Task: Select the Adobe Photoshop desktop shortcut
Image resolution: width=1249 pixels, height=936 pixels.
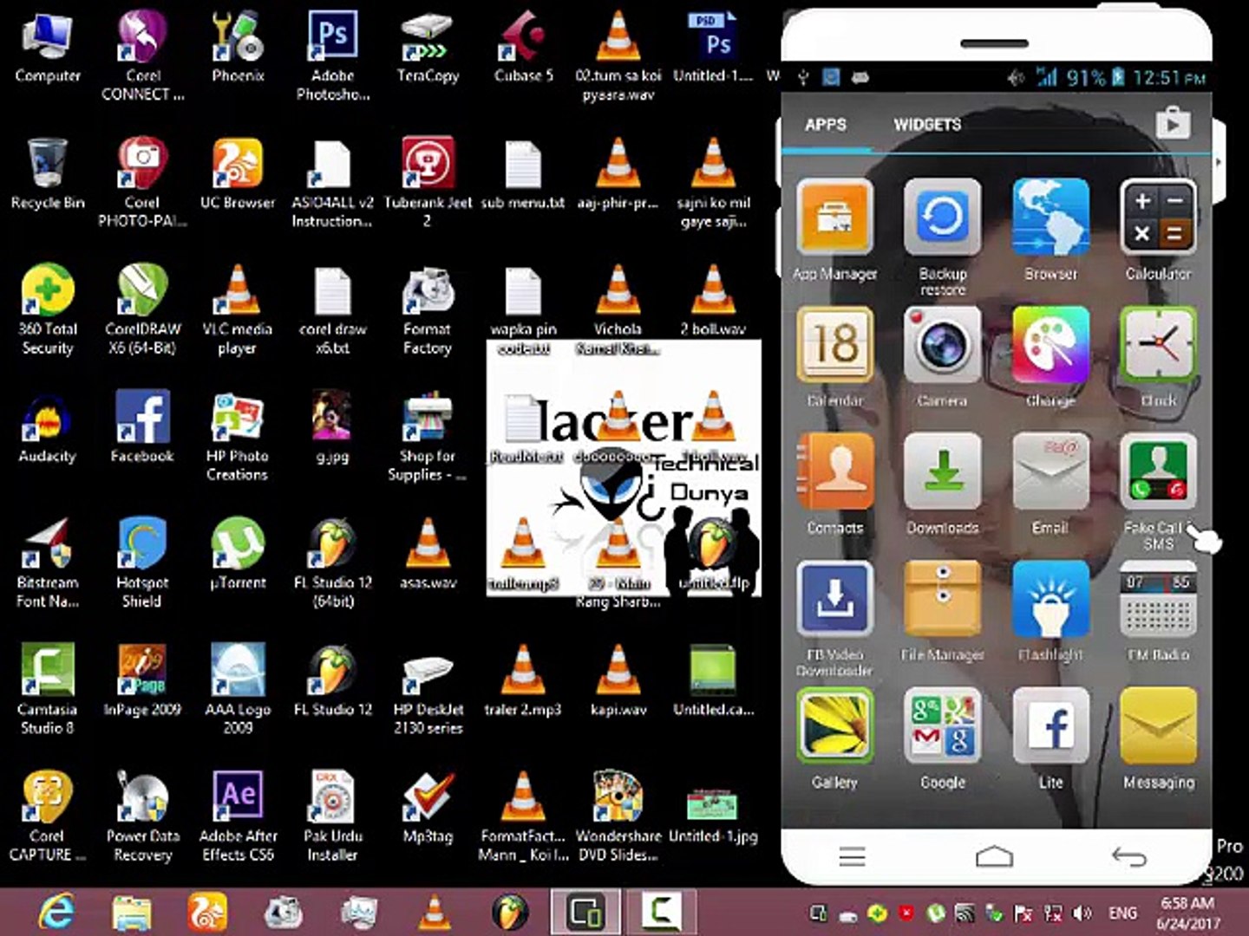Action: (x=333, y=56)
